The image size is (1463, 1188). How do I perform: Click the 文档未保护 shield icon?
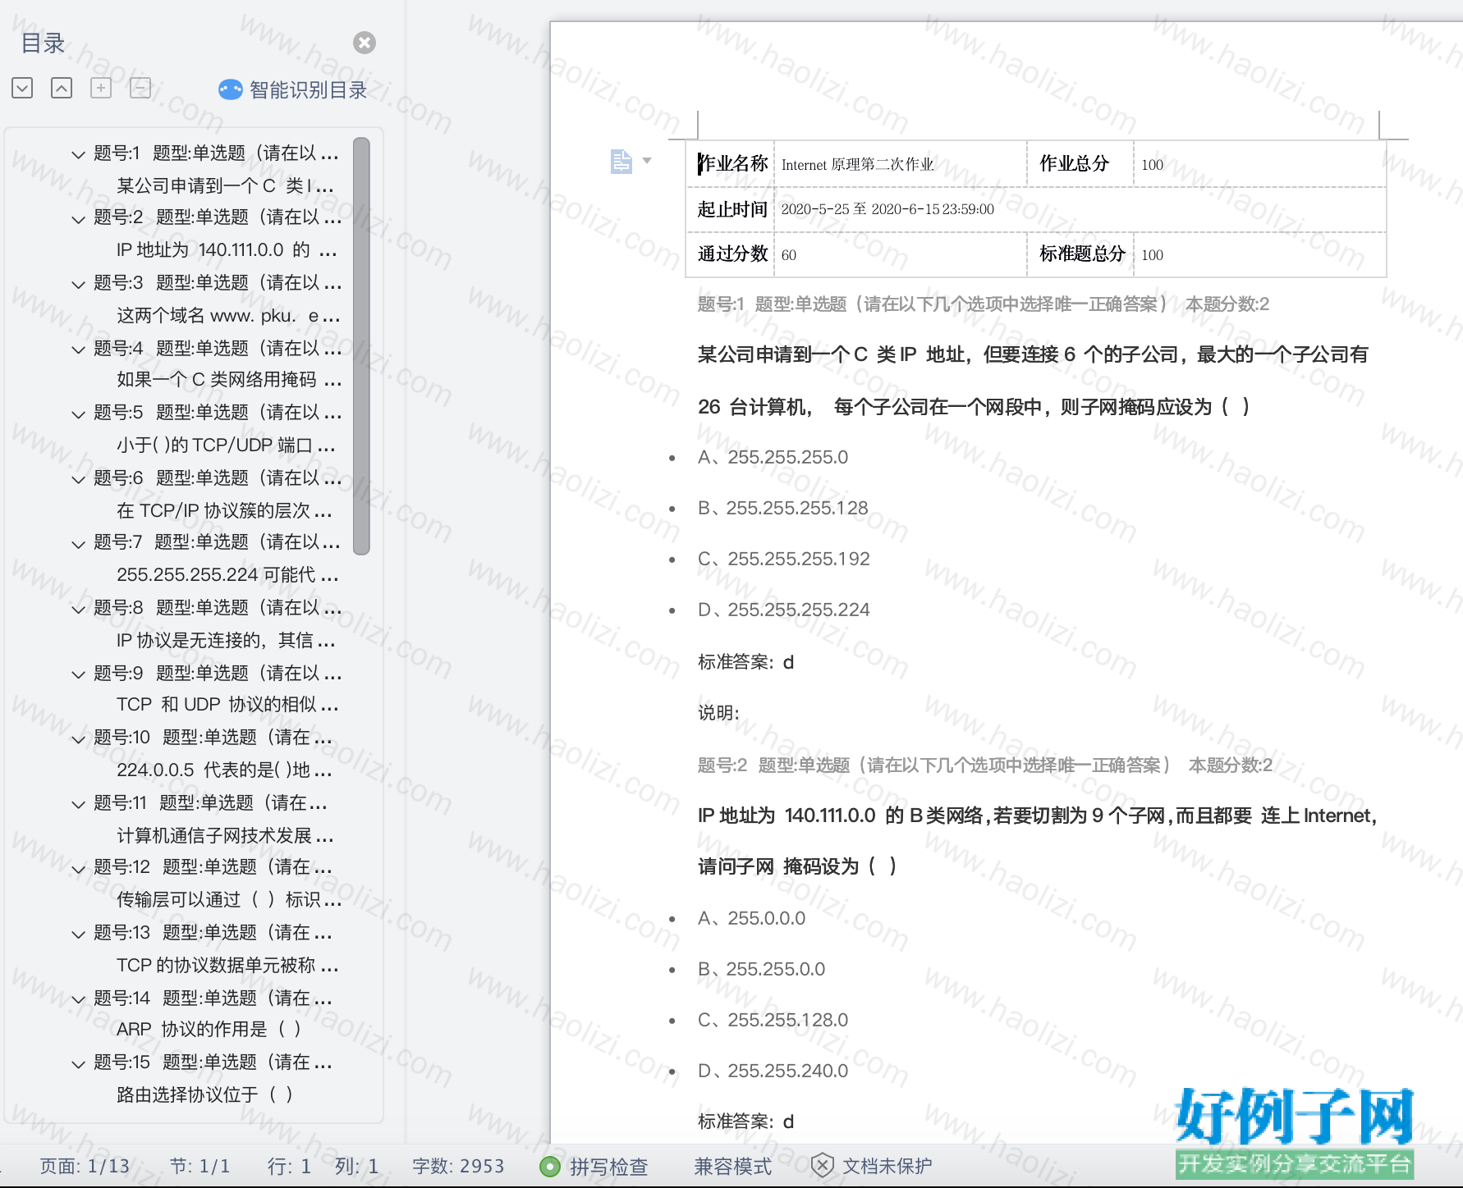(x=823, y=1166)
